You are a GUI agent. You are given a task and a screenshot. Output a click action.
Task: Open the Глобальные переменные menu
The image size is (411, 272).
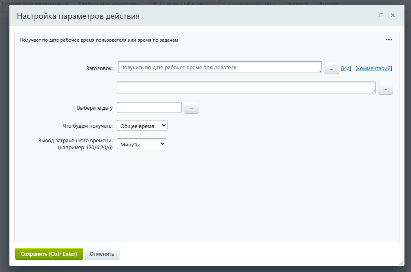[x=37, y=3]
